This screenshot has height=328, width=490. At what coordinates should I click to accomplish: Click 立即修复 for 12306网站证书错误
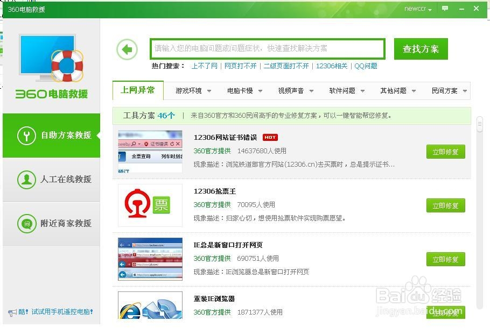click(446, 152)
